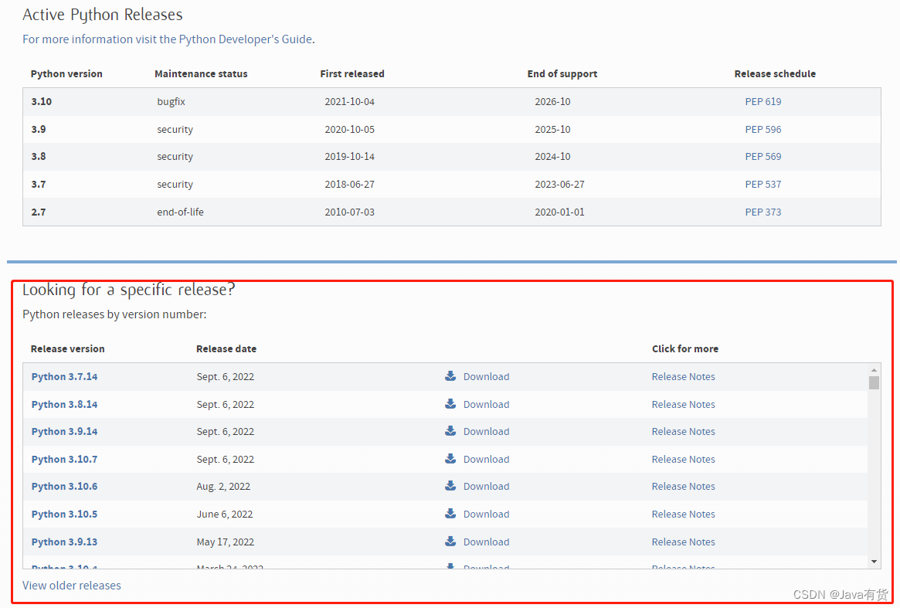Open the Python 3.9.14 release page
The width and height of the screenshot is (900, 608).
pyautogui.click(x=64, y=431)
